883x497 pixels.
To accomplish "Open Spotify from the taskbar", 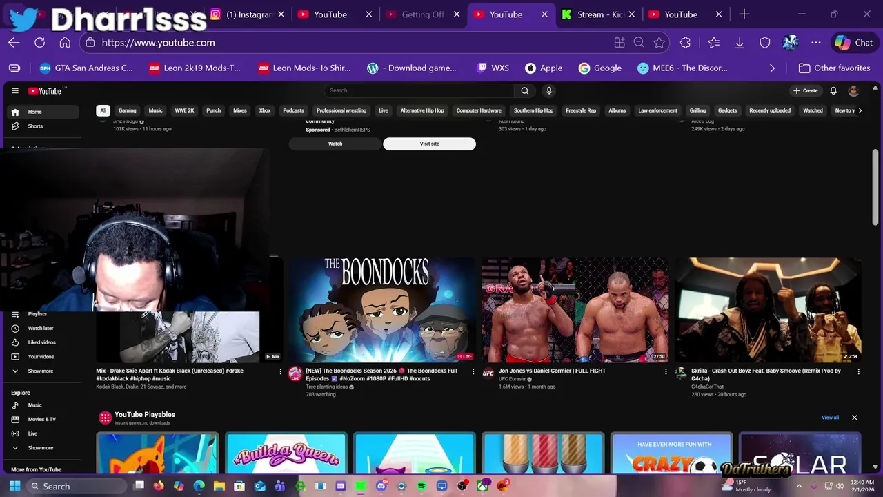I will tap(421, 486).
